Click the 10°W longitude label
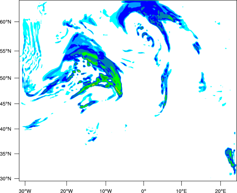The image size is (237, 193). (x=106, y=191)
